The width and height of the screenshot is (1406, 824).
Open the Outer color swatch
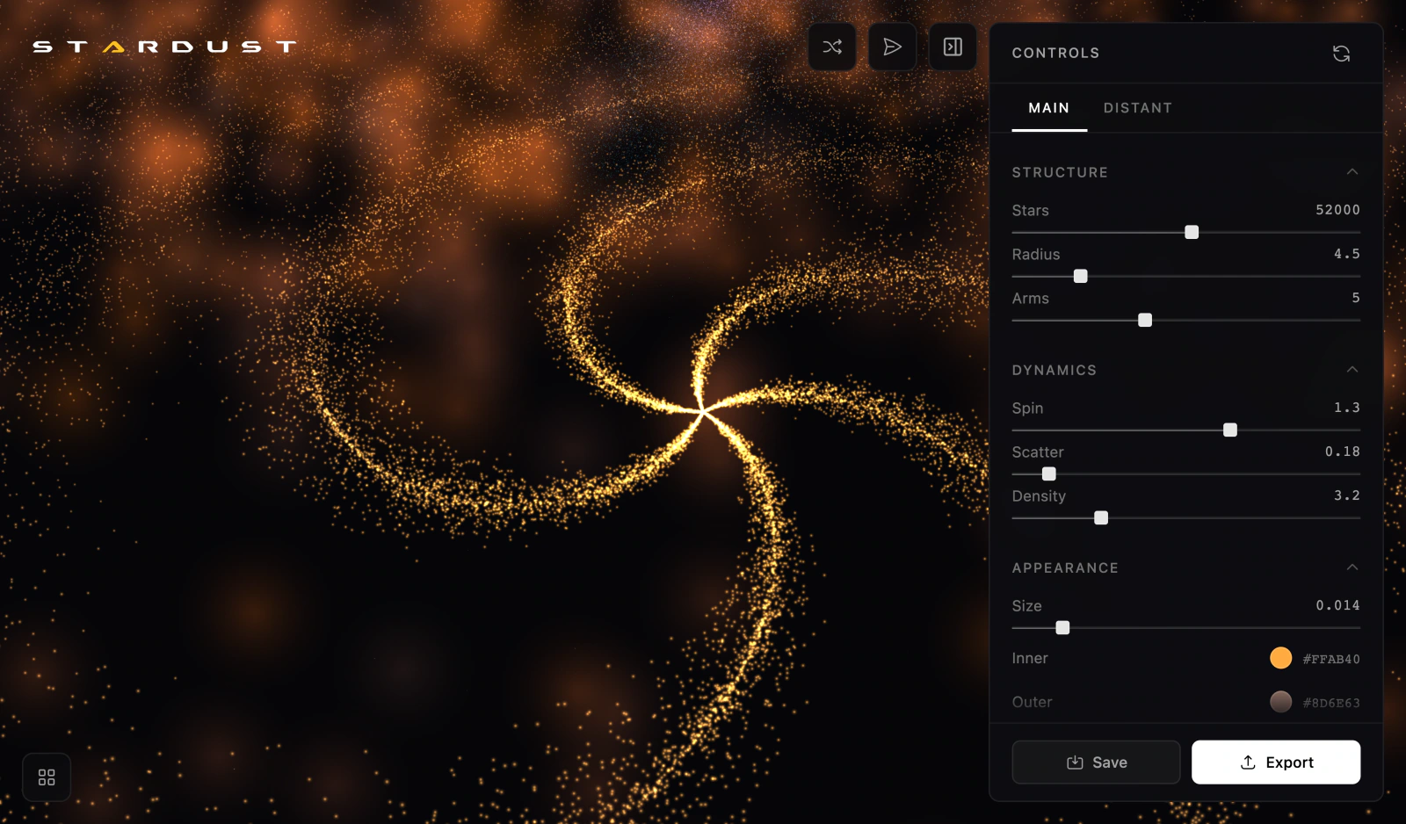1281,702
